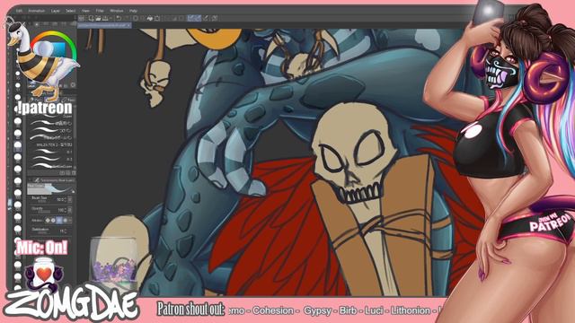This screenshot has width=575, height=323.
Task: Open Opacity dynamics settings icon
Action: tap(70, 210)
